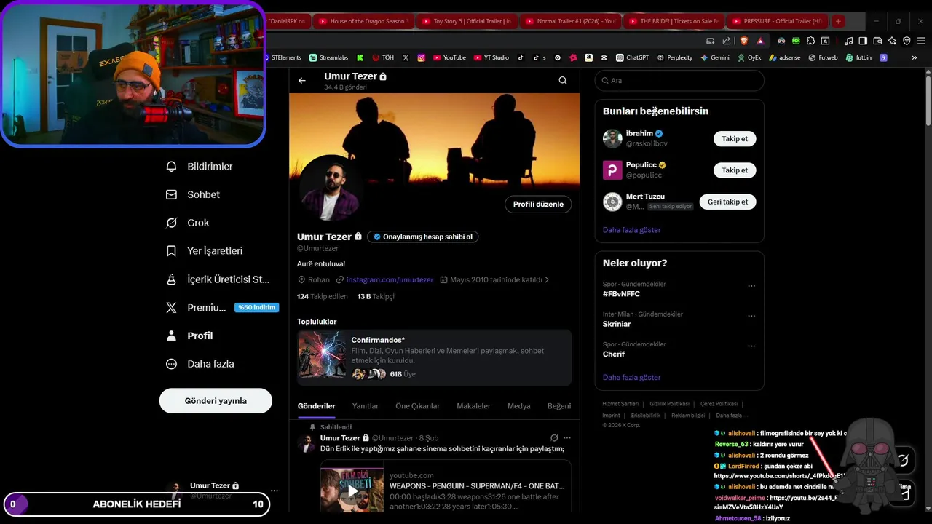932x524 pixels.
Task: Switch to Öne Çıkanlar tab
Action: pos(417,406)
